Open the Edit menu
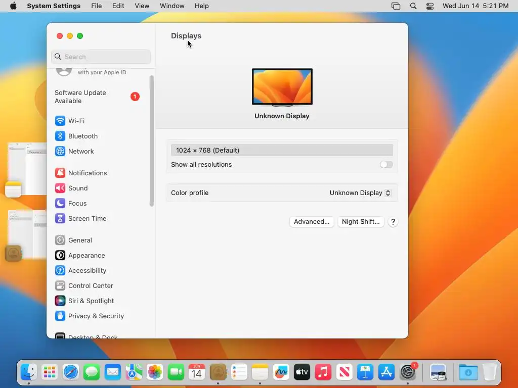This screenshot has width=518, height=388. click(x=118, y=6)
